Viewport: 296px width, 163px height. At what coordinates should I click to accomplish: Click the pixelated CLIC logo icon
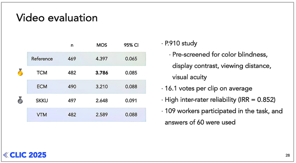(6, 155)
